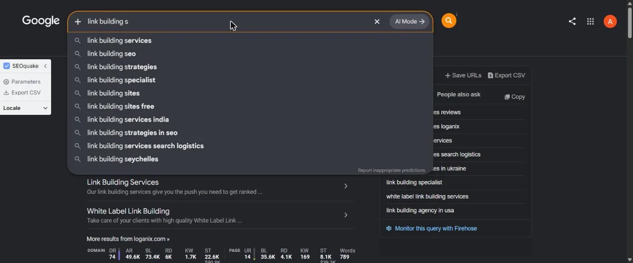Switch to AI Mode button

coord(409,22)
